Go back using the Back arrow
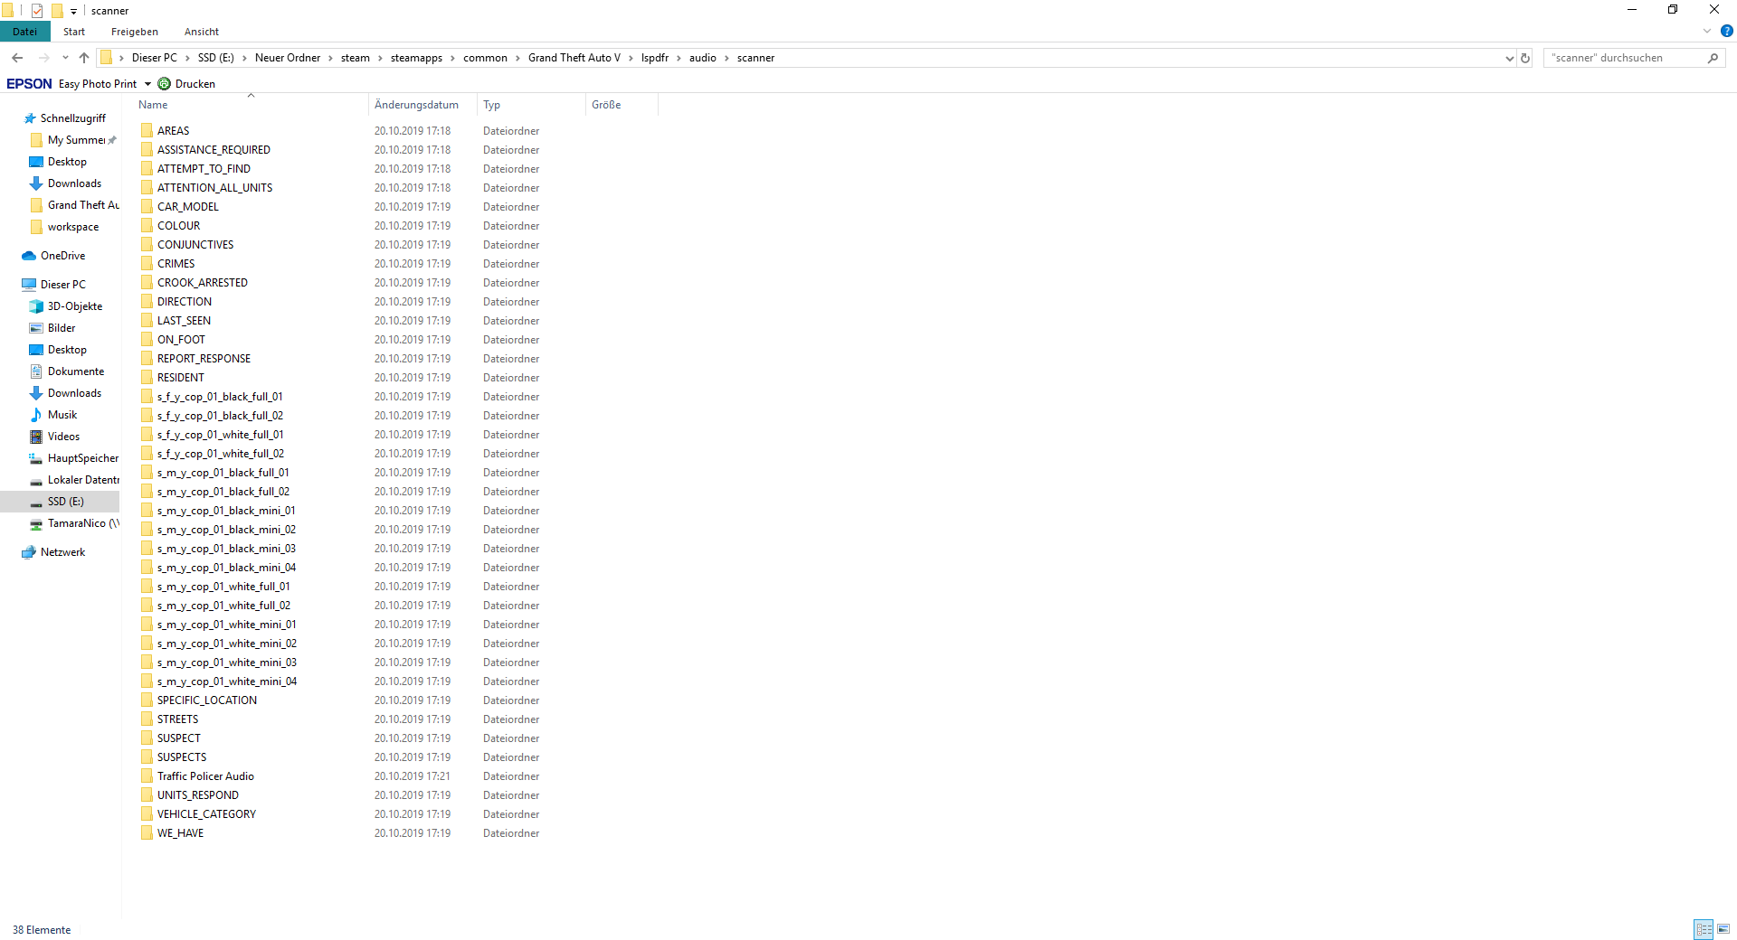The height and width of the screenshot is (940, 1737). pos(17,58)
